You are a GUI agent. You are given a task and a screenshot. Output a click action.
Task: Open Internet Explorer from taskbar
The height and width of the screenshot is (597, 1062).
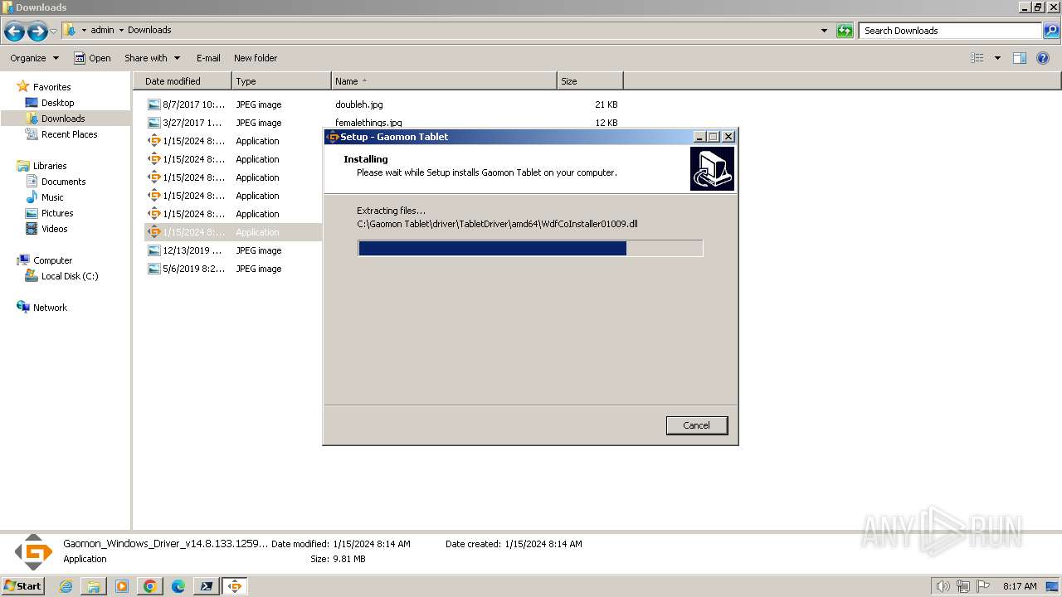[66, 586]
